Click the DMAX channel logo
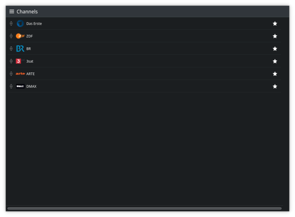This screenshot has height=217, width=295. (20, 86)
